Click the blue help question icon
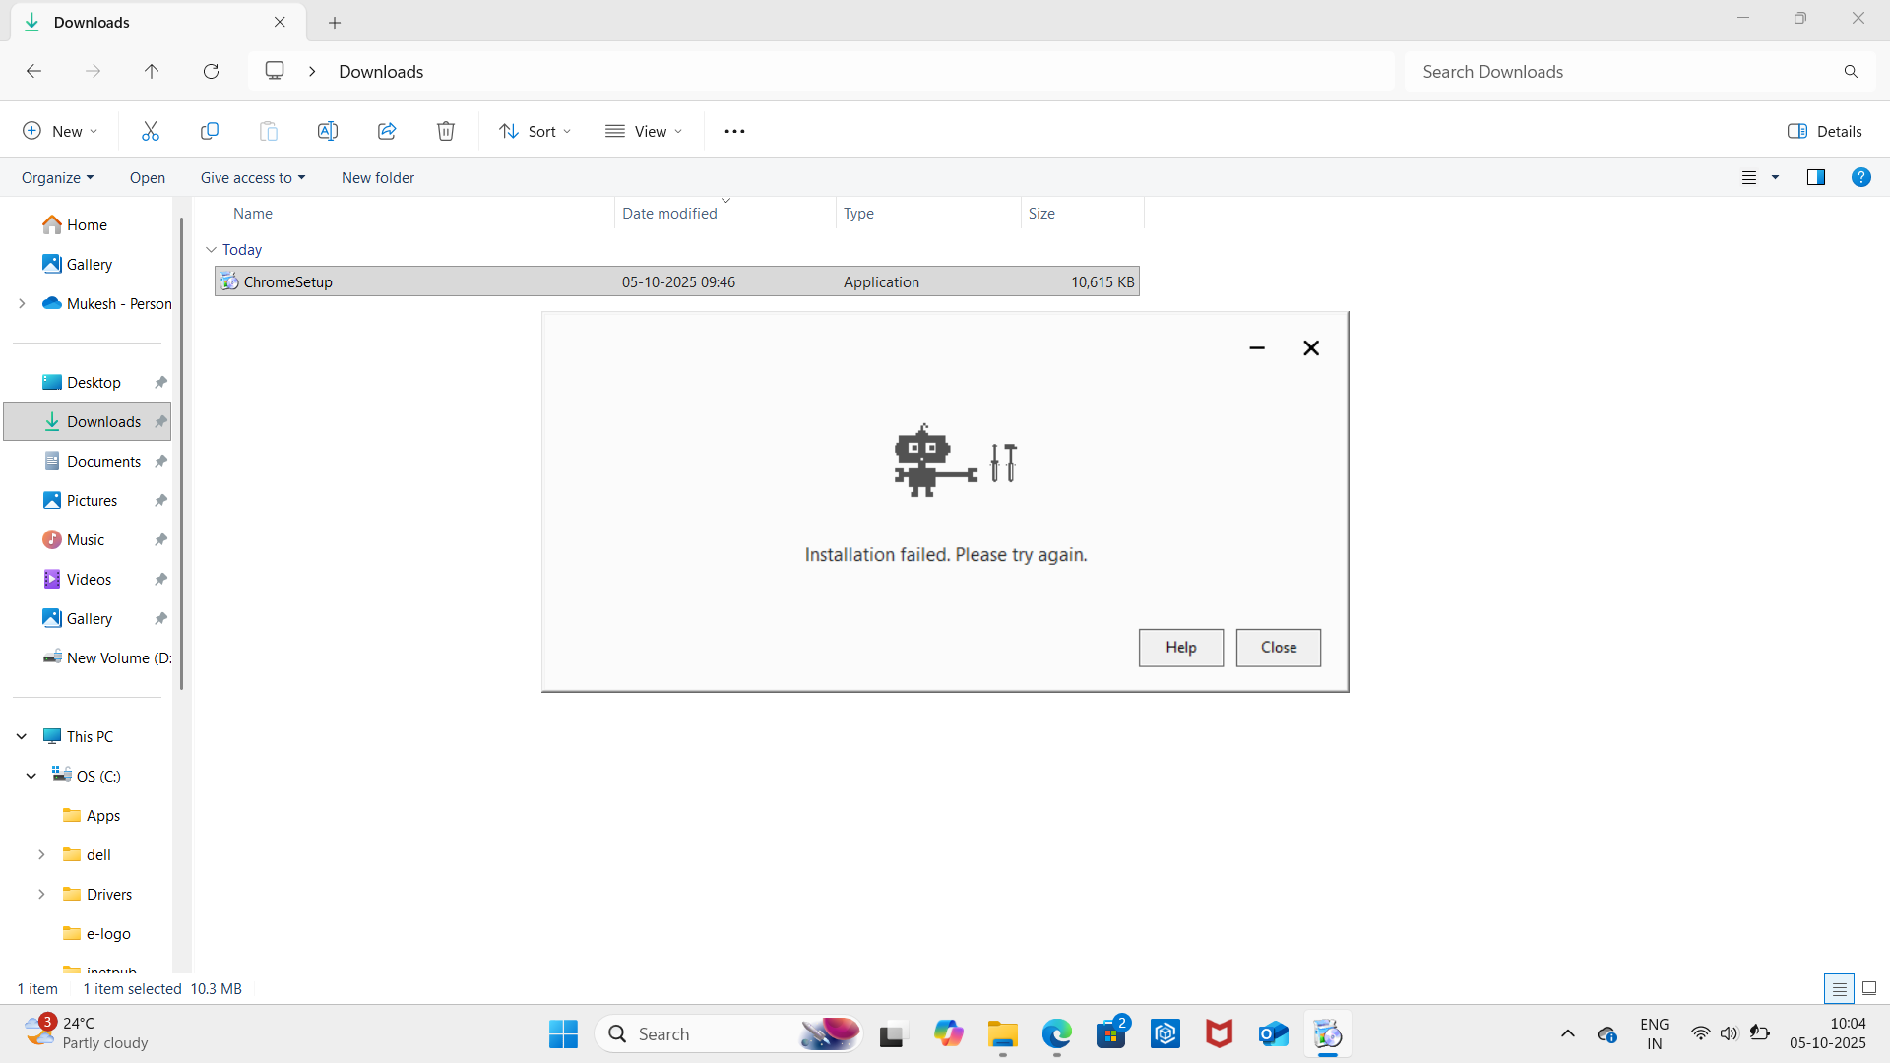 tap(1860, 177)
